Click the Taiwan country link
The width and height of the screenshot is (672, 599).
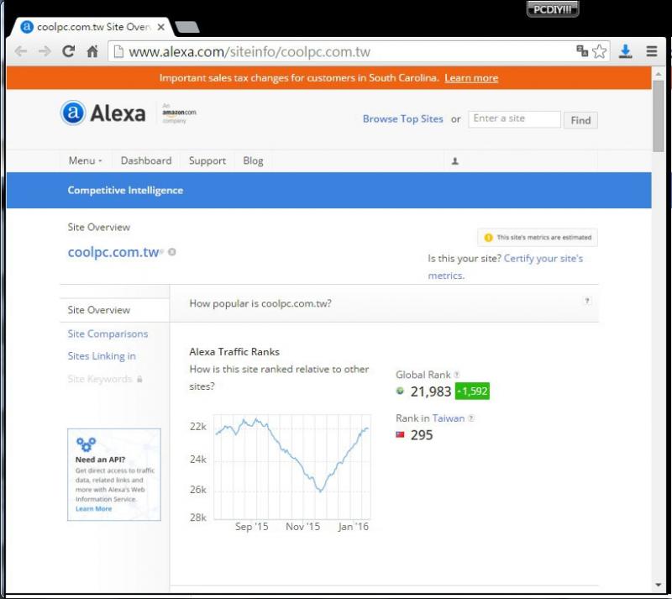[x=449, y=418]
